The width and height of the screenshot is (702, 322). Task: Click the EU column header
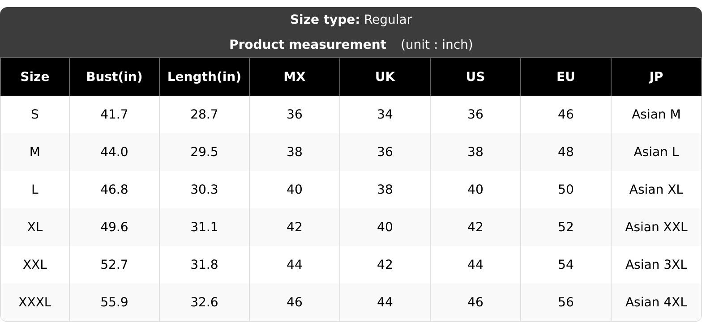point(566,77)
